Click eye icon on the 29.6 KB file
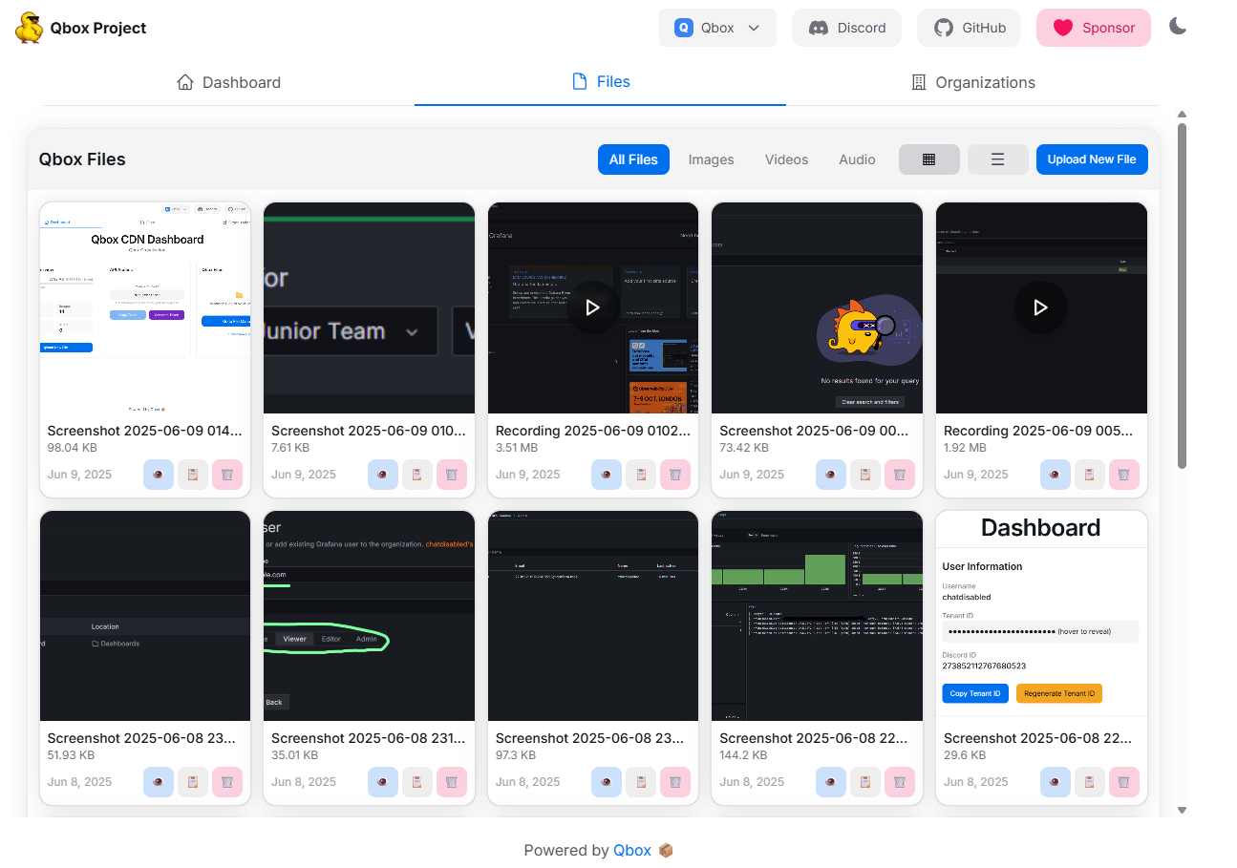The image size is (1237, 868). (x=1056, y=782)
